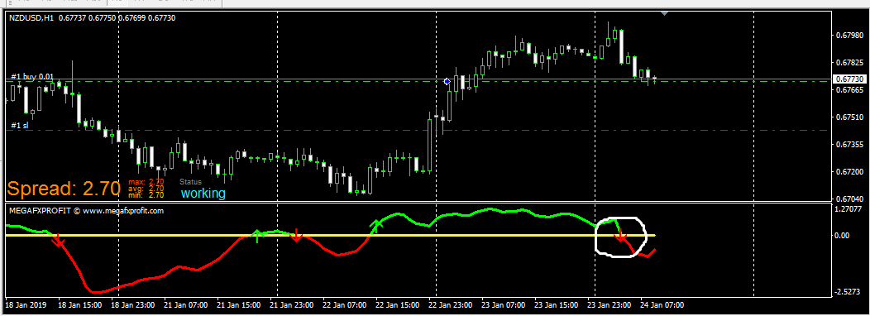Click the 0.67040 price scale label
Image resolution: width=870 pixels, height=316 pixels.
(x=849, y=199)
